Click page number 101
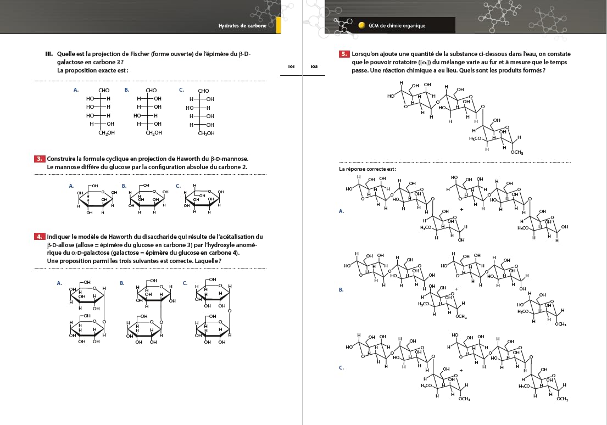Screen dimensions: 607x425 click(292, 66)
